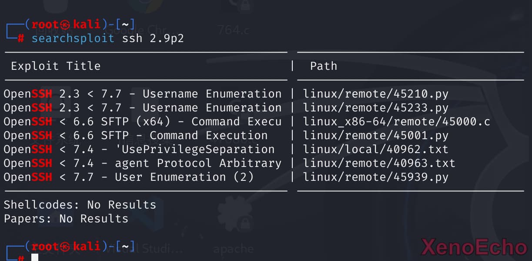Image resolution: width=532 pixels, height=261 pixels.
Task: Click the typed searchsploit command word
Action: tap(73, 38)
